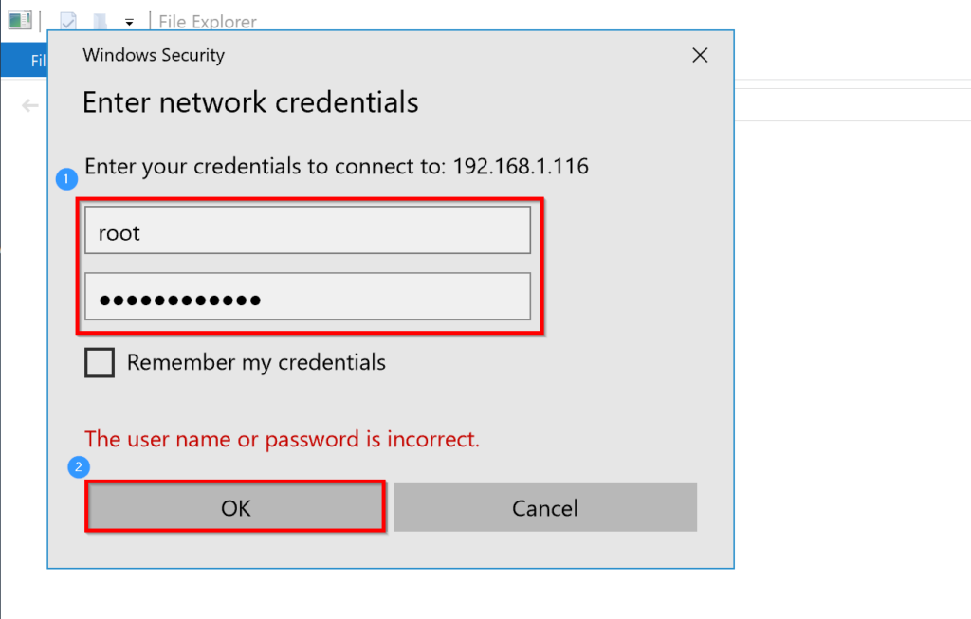Click the X to dismiss the security dialog
Viewport: 971px width, 619px height.
coord(700,55)
